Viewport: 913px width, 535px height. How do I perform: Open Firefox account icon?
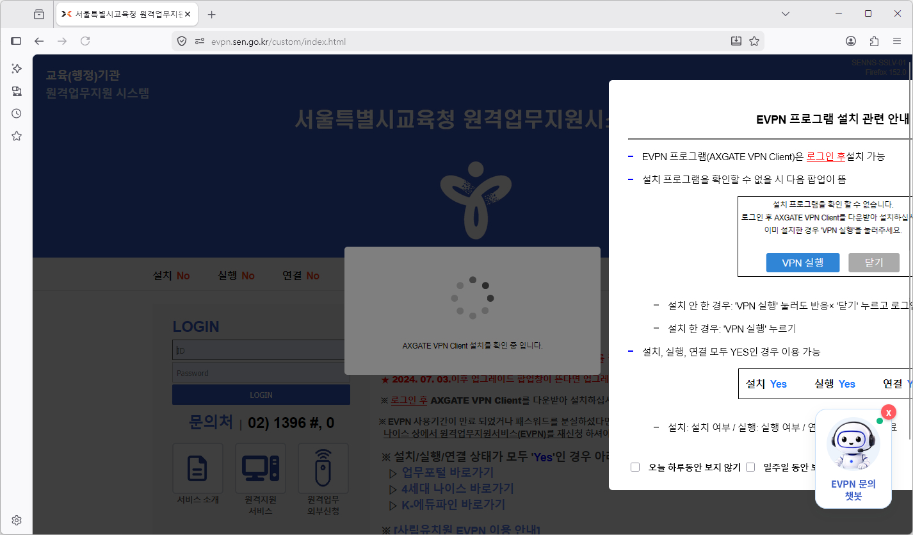851,41
